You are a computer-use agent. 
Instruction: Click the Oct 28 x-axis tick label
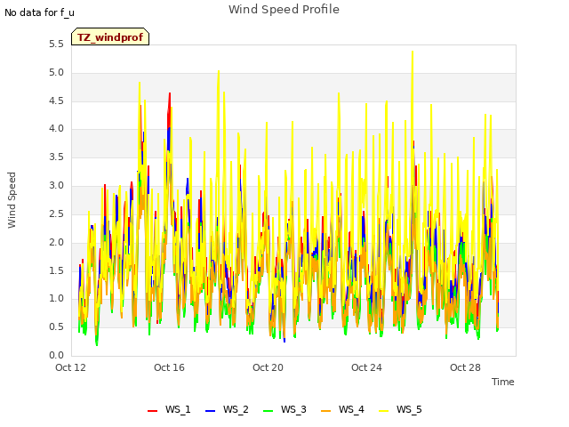point(465,367)
